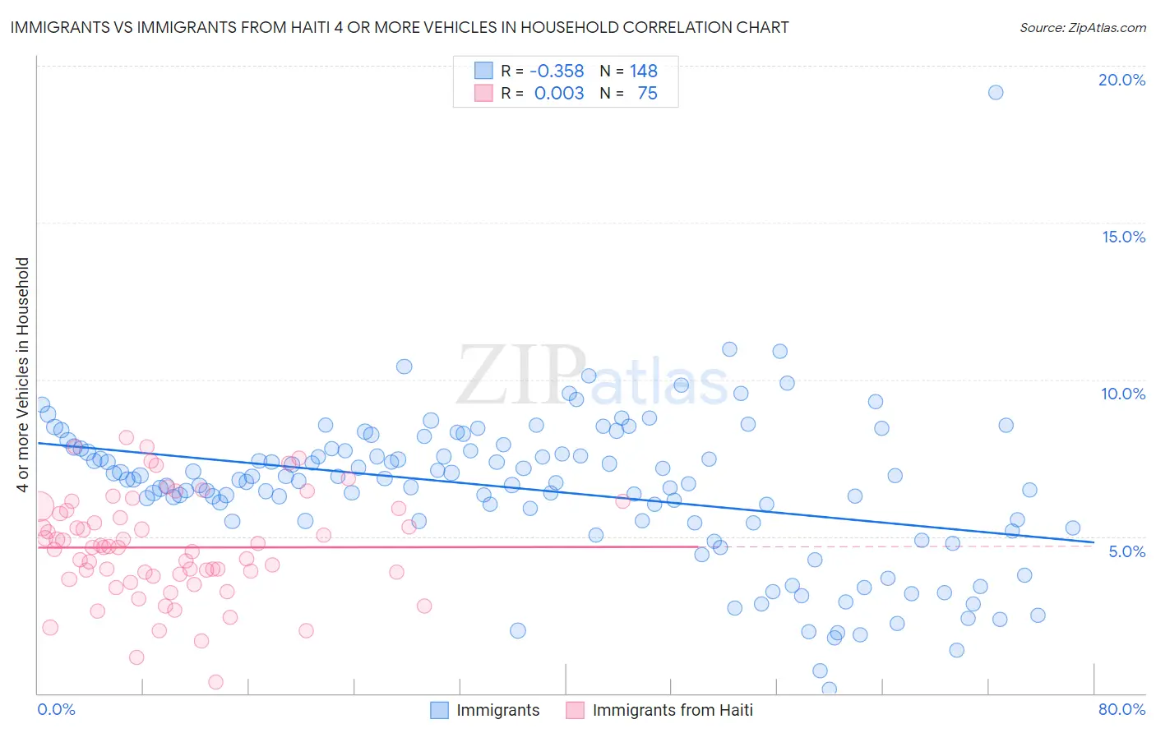Click the R value -0.358 in the legend
The image size is (1156, 733).
click(x=557, y=71)
